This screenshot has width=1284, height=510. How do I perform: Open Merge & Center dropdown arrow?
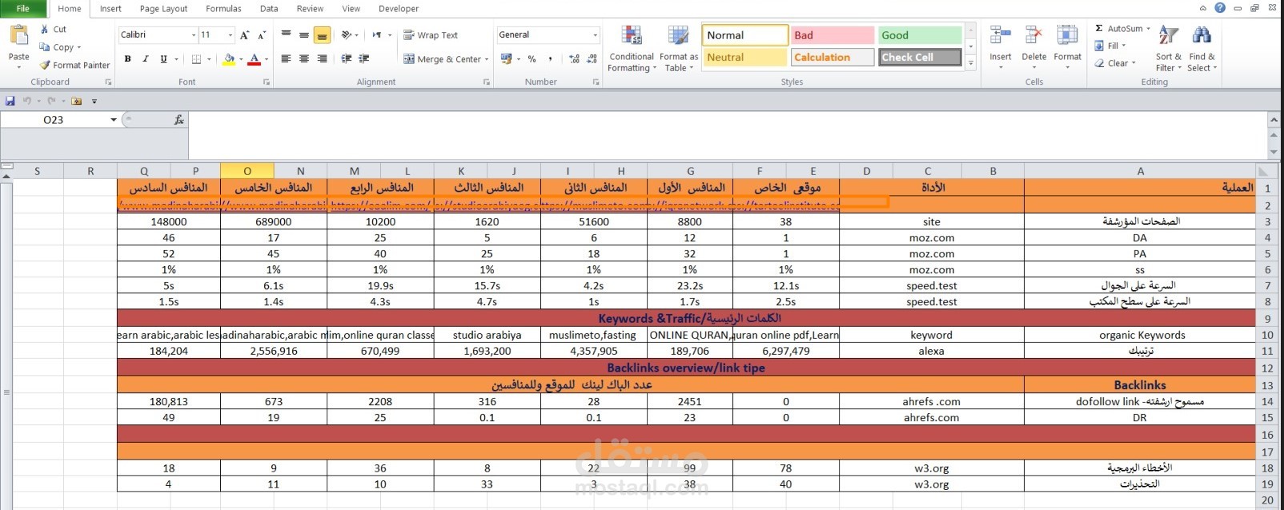[x=487, y=59]
